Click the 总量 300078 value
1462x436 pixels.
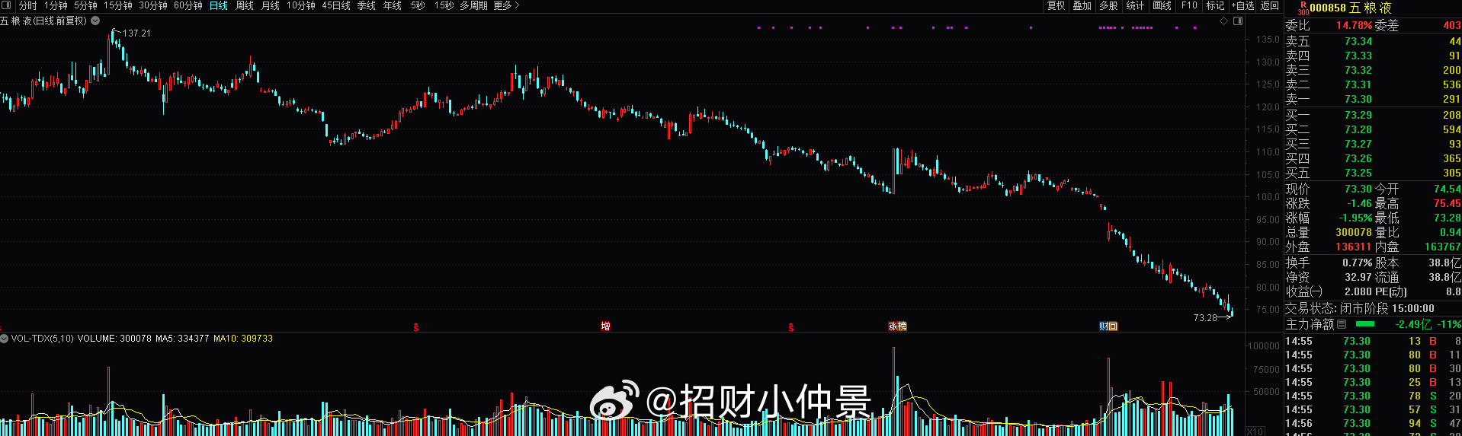[1354, 232]
